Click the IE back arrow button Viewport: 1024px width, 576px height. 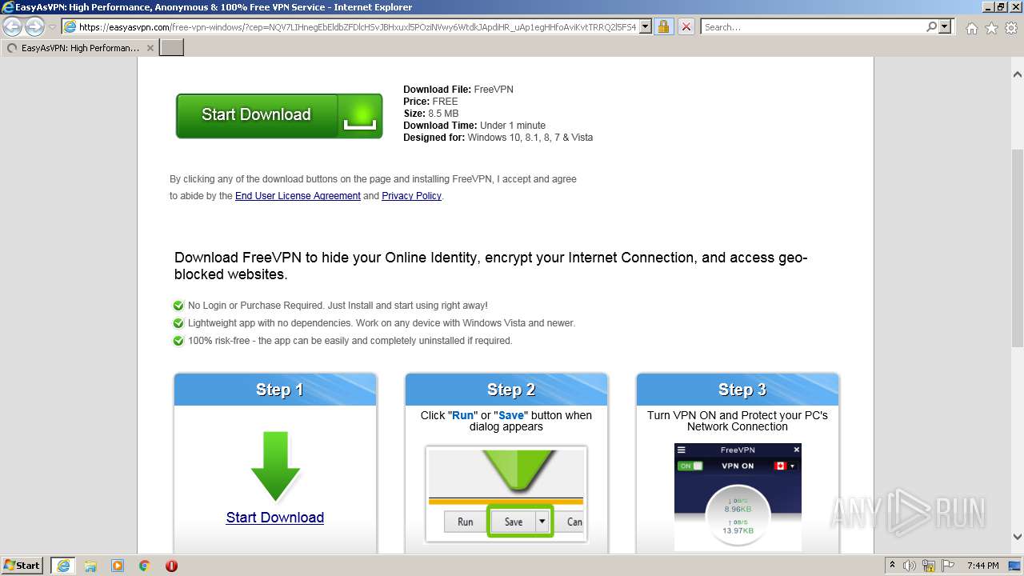13,26
